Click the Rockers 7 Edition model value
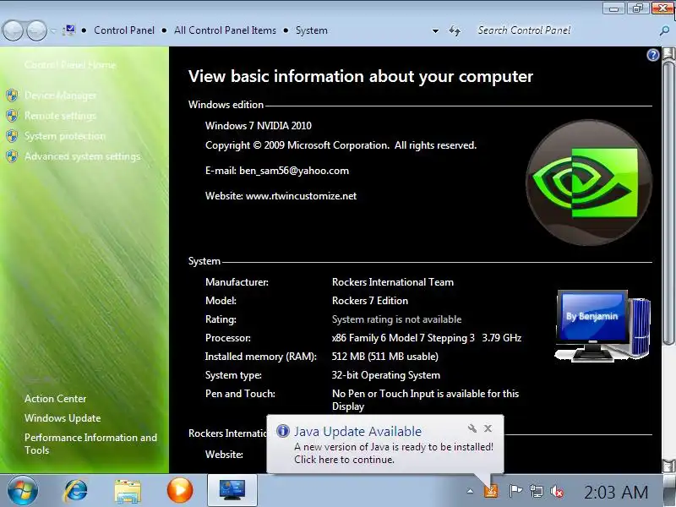Screen dimensions: 676x507 point(370,301)
